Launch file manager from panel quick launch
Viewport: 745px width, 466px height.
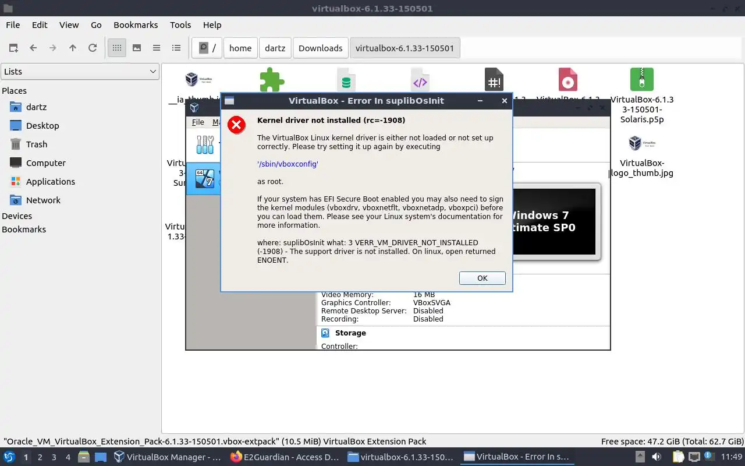83,457
